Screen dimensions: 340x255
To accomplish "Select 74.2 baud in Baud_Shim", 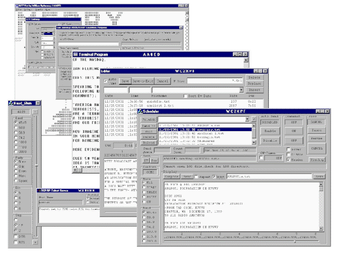I will (x=16, y=138).
